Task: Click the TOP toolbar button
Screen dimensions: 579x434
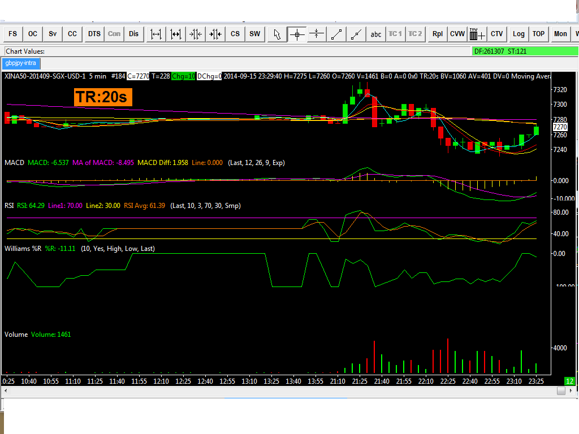Action: tap(538, 34)
